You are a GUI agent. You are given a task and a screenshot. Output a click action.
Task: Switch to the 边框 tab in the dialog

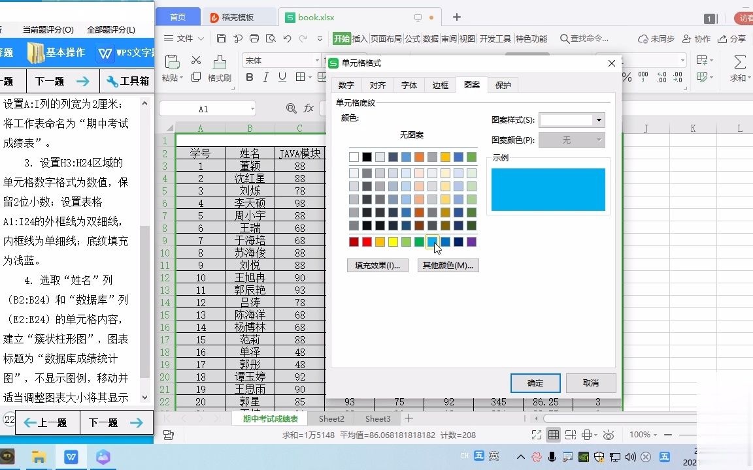[440, 85]
